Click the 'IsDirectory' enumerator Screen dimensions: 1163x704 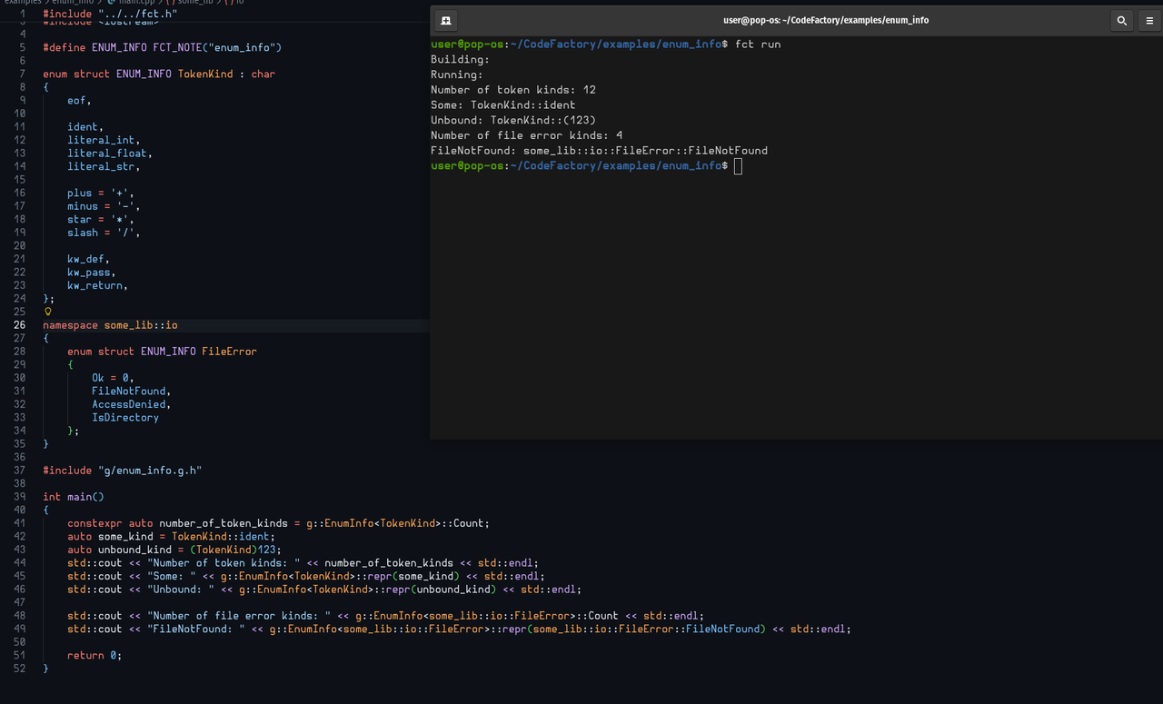(x=125, y=418)
